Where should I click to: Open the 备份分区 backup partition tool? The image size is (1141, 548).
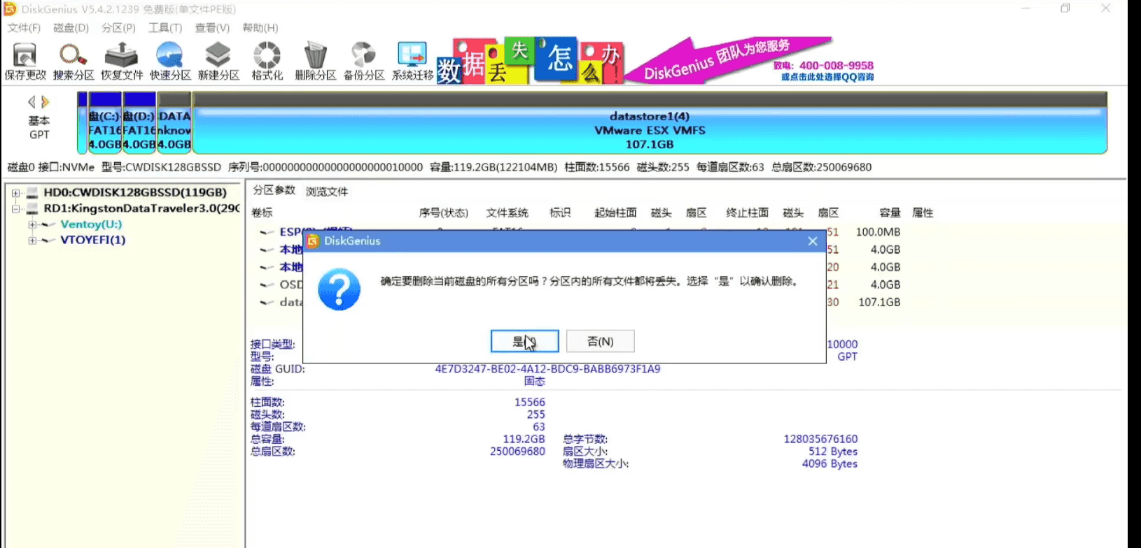(x=364, y=61)
